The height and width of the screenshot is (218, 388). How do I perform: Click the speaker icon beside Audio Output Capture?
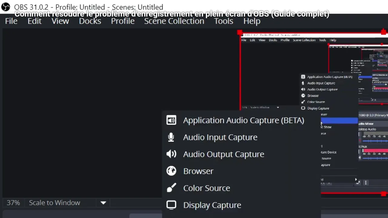(x=171, y=154)
